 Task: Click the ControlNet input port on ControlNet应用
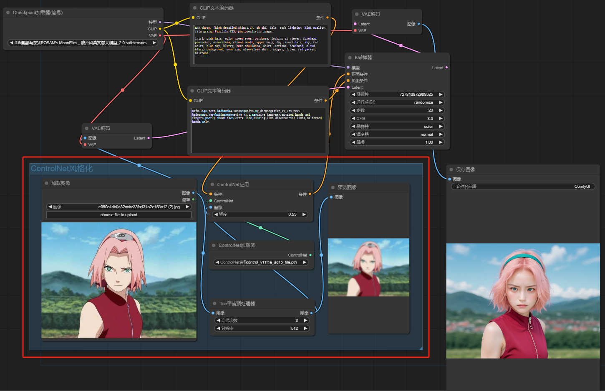tap(211, 201)
